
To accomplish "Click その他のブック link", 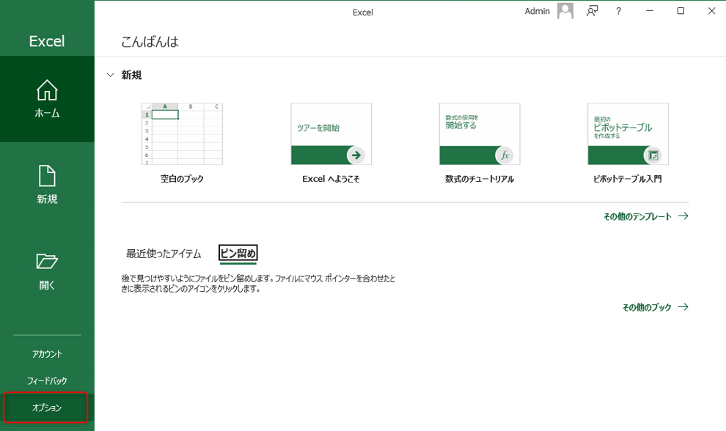I will pos(655,307).
